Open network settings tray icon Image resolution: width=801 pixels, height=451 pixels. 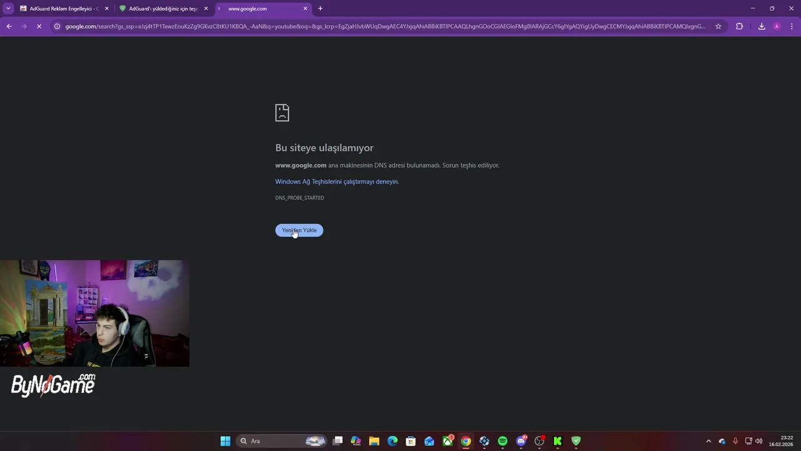748,441
